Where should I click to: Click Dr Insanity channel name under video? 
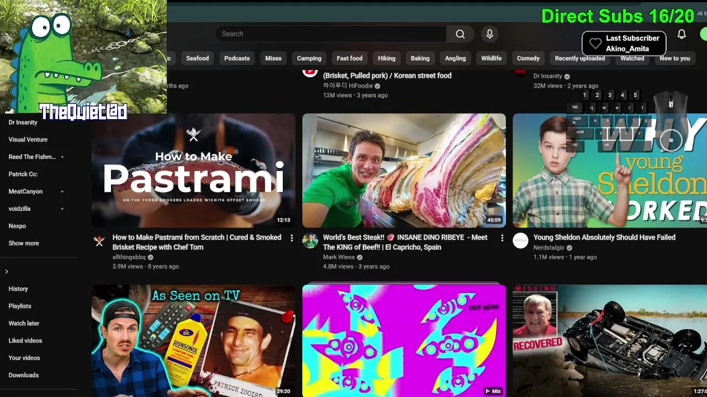[547, 76]
